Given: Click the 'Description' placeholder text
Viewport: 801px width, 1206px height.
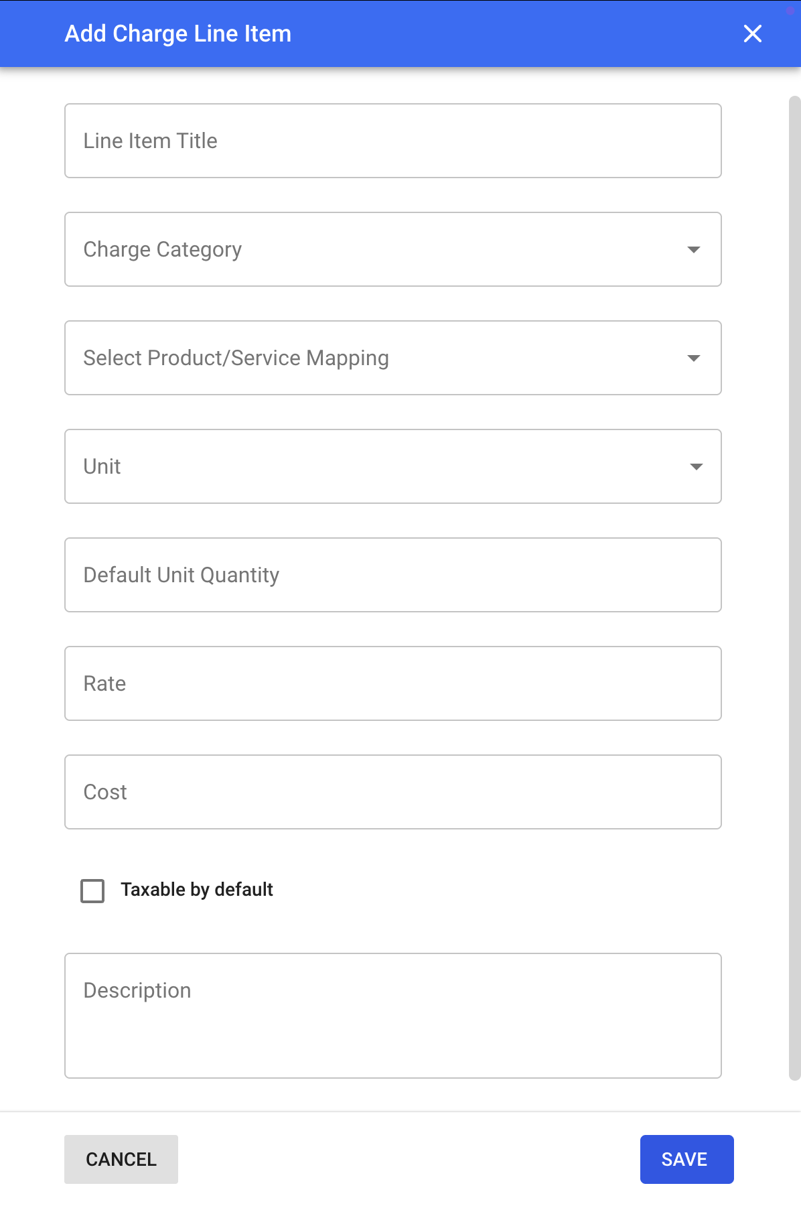Looking at the screenshot, I should pos(137,990).
